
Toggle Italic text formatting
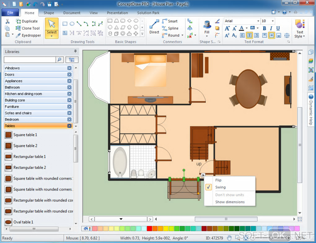(271, 28)
